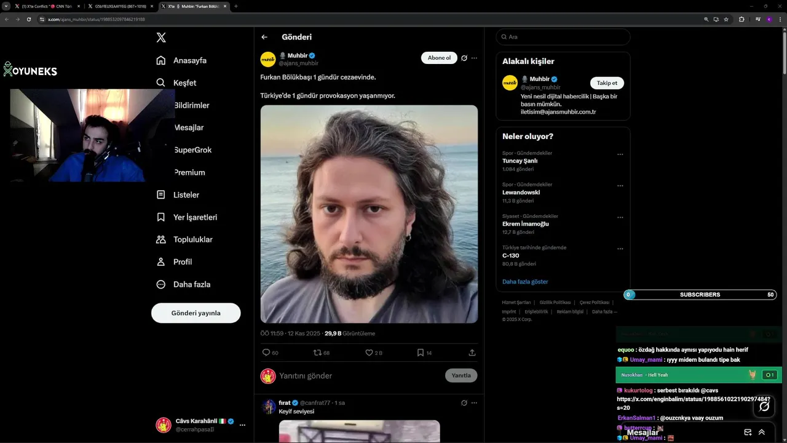The height and width of the screenshot is (443, 787).
Task: Click the Yanıtla reply button
Action: coord(461,375)
